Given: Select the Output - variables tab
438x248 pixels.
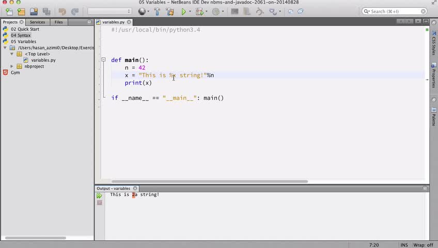Looking at the screenshot, I should [x=114, y=189].
